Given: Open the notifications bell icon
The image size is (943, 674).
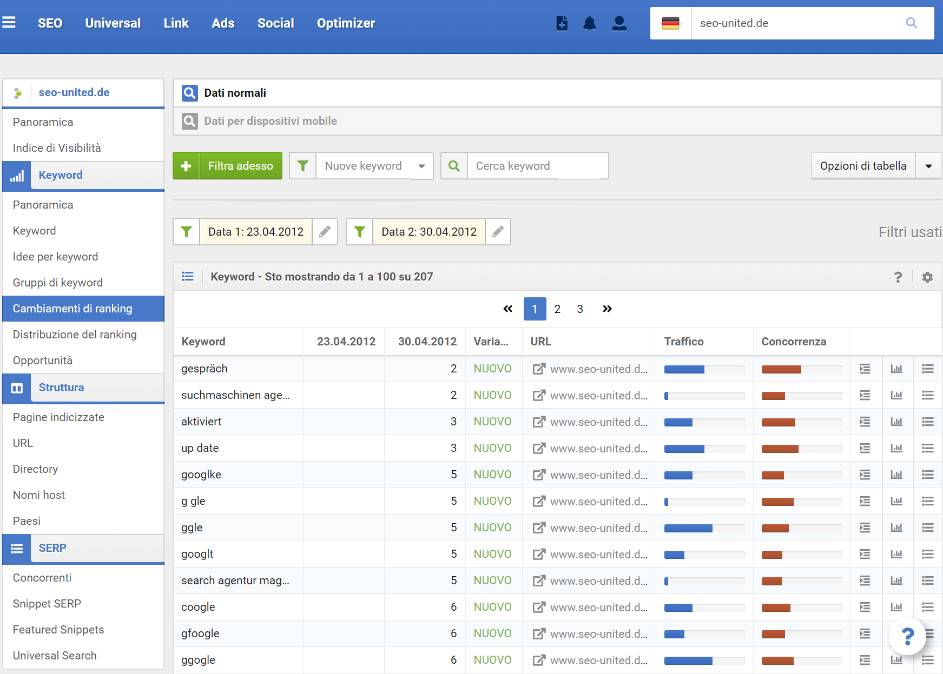Looking at the screenshot, I should tap(590, 23).
